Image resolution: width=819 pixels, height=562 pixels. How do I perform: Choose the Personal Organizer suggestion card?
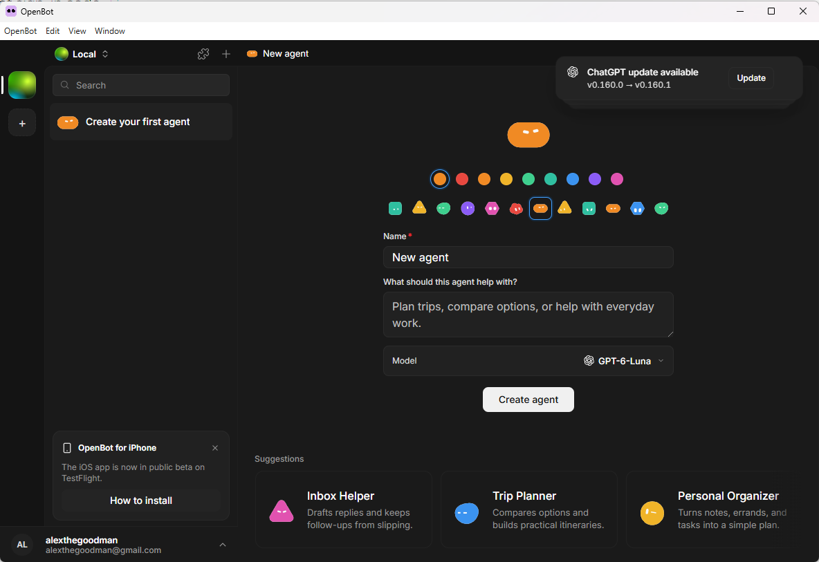(712, 509)
